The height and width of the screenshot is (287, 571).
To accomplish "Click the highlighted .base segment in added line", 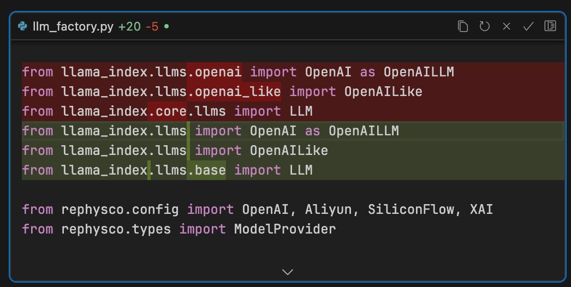I will point(206,170).
